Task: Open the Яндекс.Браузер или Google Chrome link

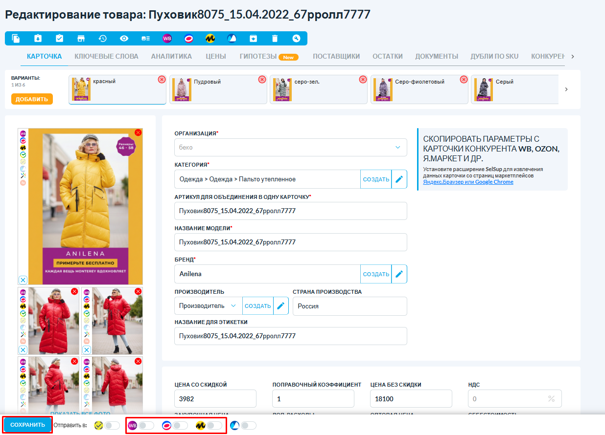Action: coord(468,182)
